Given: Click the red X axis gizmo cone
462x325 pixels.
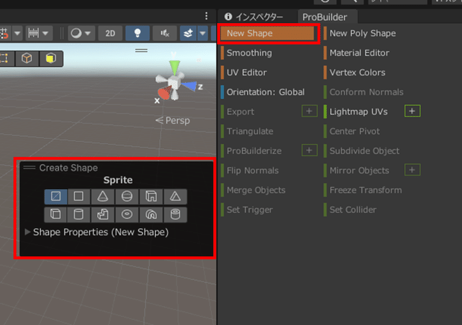Looking at the screenshot, I should pos(164,93).
